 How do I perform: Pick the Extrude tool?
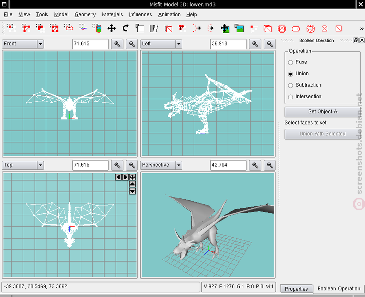pos(168,29)
